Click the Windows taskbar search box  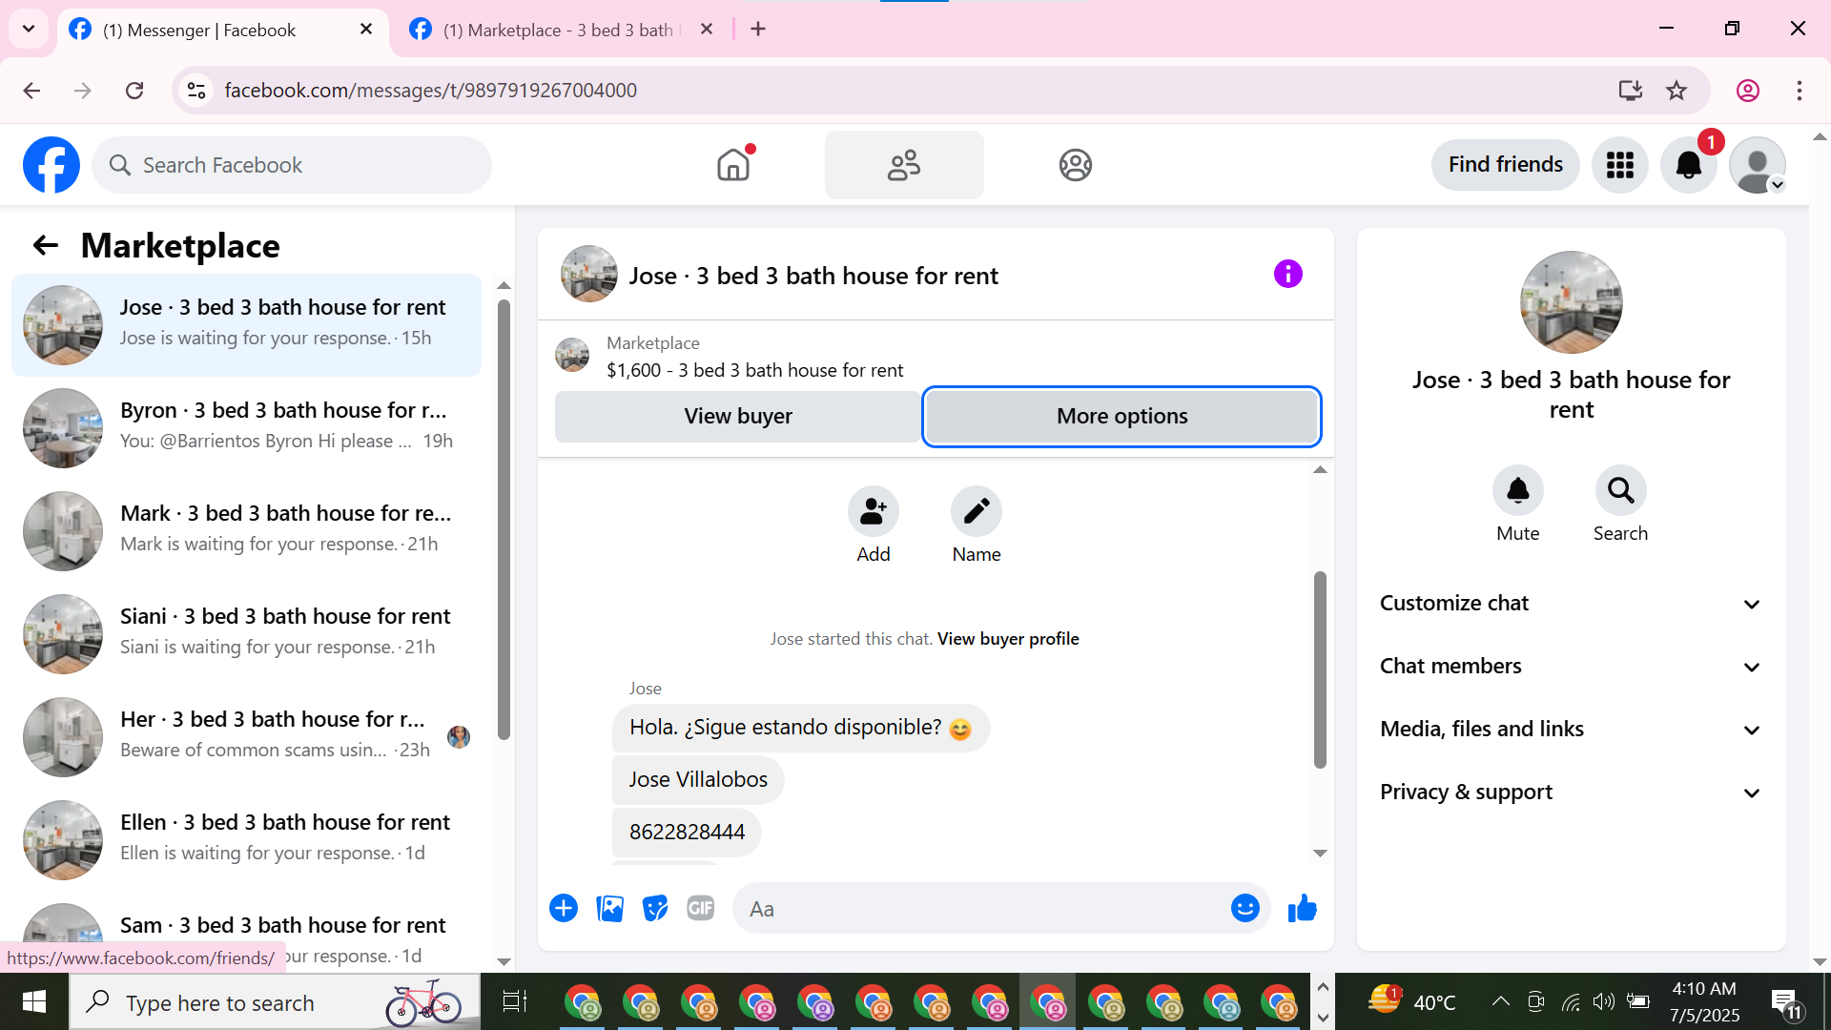[x=275, y=1002]
